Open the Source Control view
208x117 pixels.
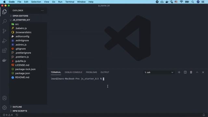(4, 31)
